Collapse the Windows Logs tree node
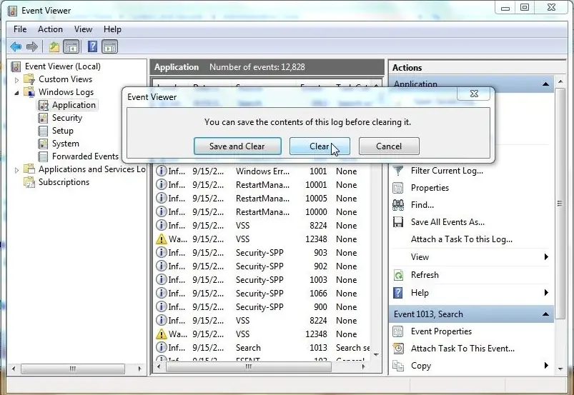Screen dimensions: 574x395 [x=16, y=93]
